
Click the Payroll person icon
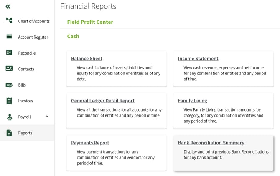(x=9, y=117)
